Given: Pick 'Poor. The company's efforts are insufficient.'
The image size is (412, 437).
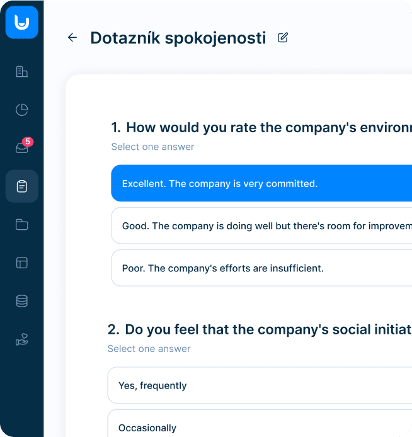Looking at the screenshot, I should tap(261, 268).
